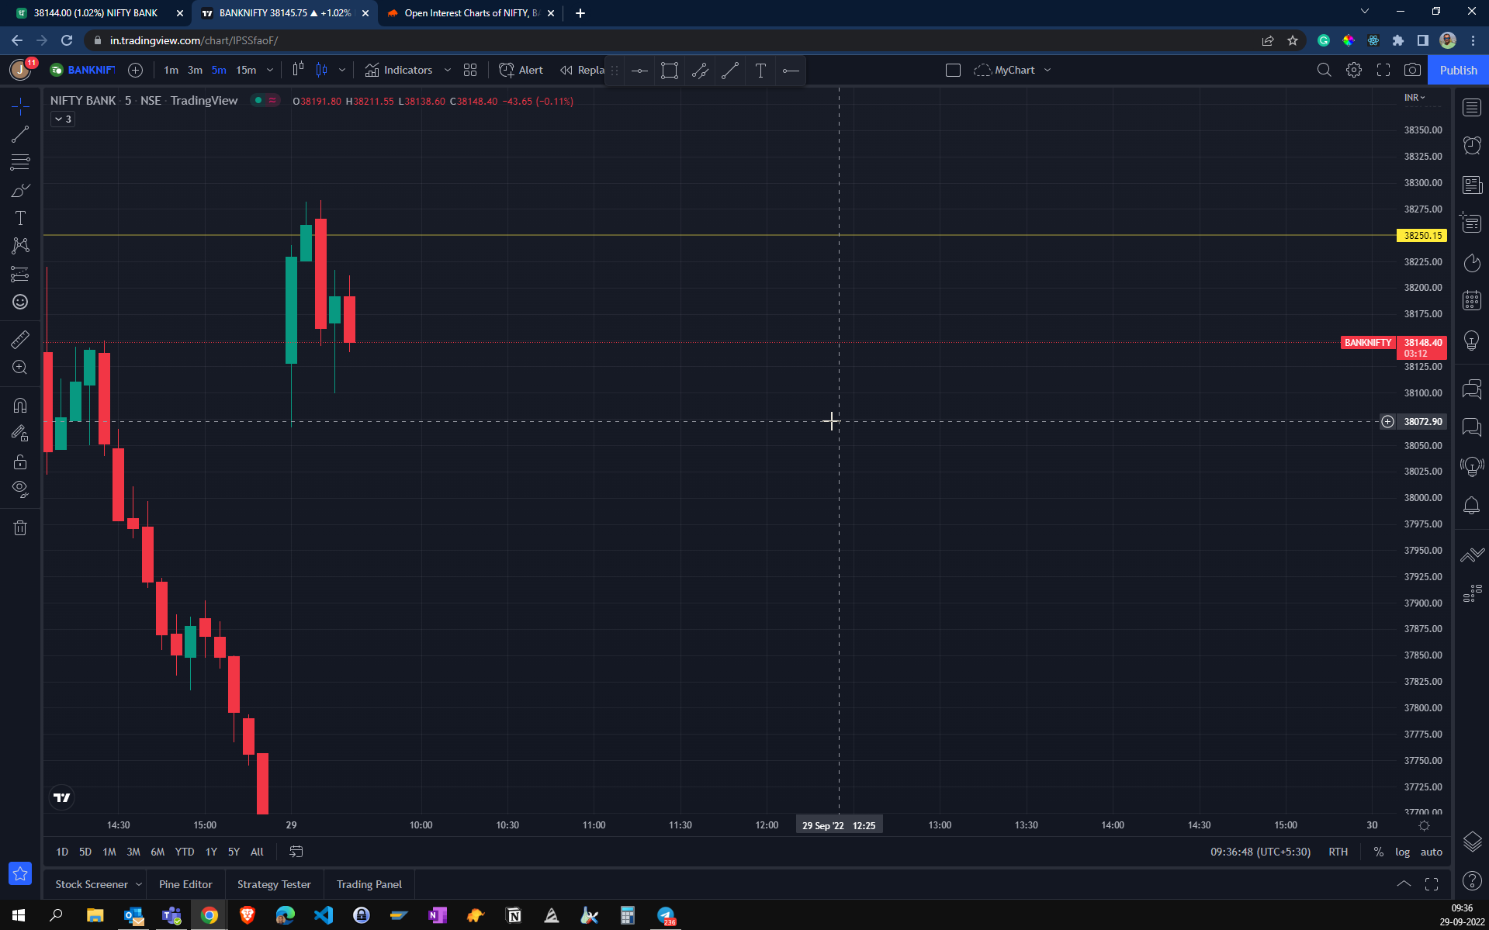The image size is (1489, 930).
Task: Toggle stay in drawing mode
Action: pyautogui.click(x=20, y=434)
